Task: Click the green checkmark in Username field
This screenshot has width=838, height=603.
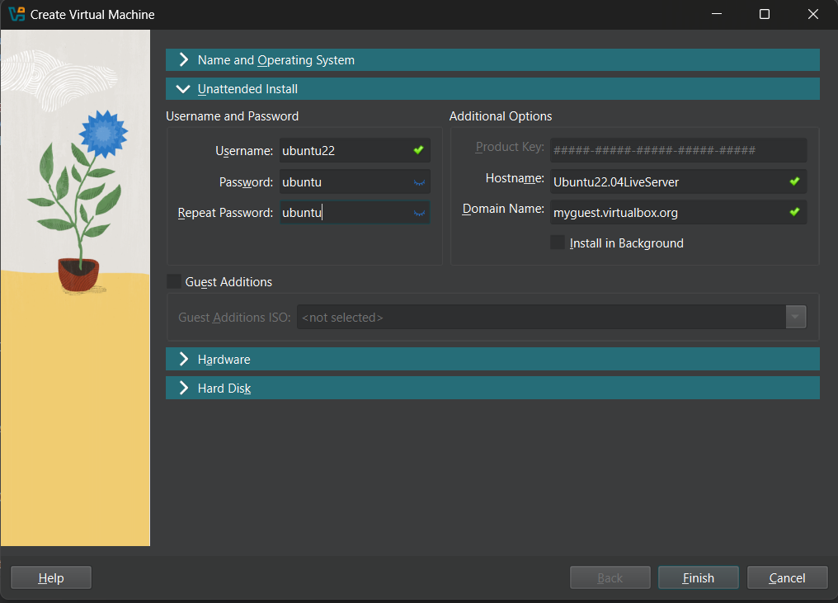Action: 418,151
